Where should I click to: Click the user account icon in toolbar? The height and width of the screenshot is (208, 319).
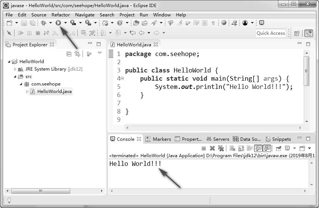(x=245, y=23)
